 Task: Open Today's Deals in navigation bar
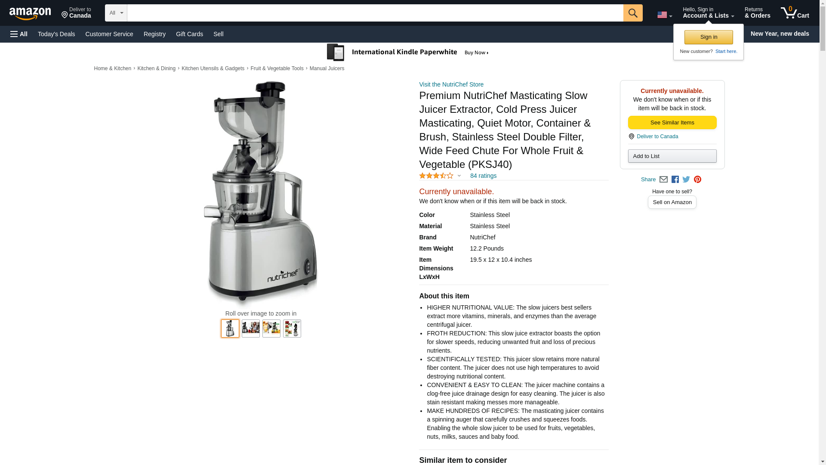coord(56,34)
